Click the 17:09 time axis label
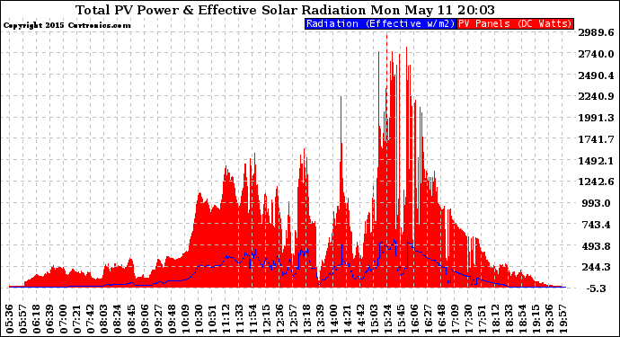This screenshot has width=620, height=337. click(455, 318)
